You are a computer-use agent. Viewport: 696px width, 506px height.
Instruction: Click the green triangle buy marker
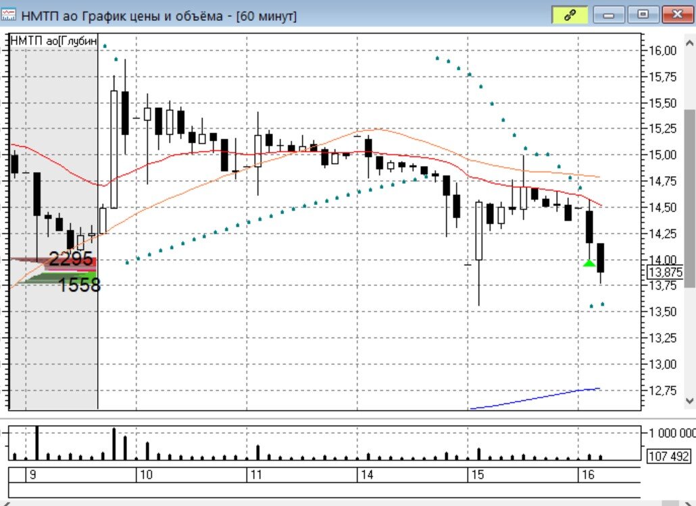pos(589,264)
